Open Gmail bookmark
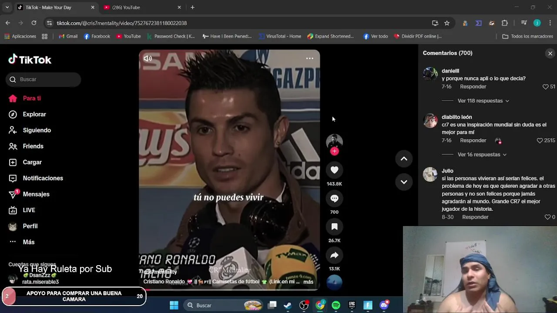Viewport: 557px width, 313px height. pos(68,37)
